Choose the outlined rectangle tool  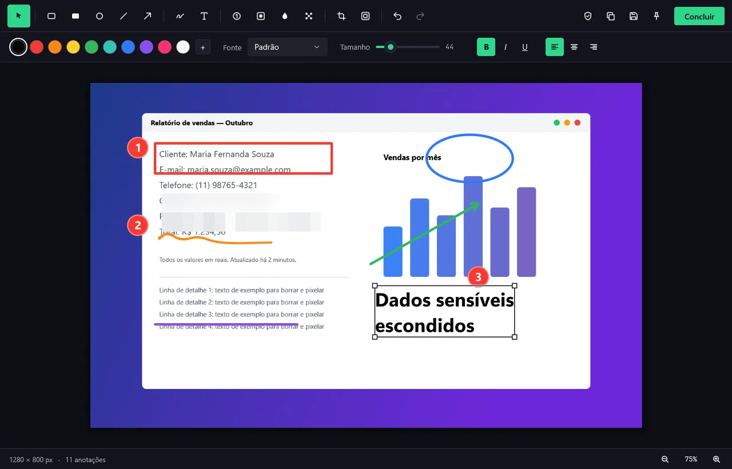51,16
